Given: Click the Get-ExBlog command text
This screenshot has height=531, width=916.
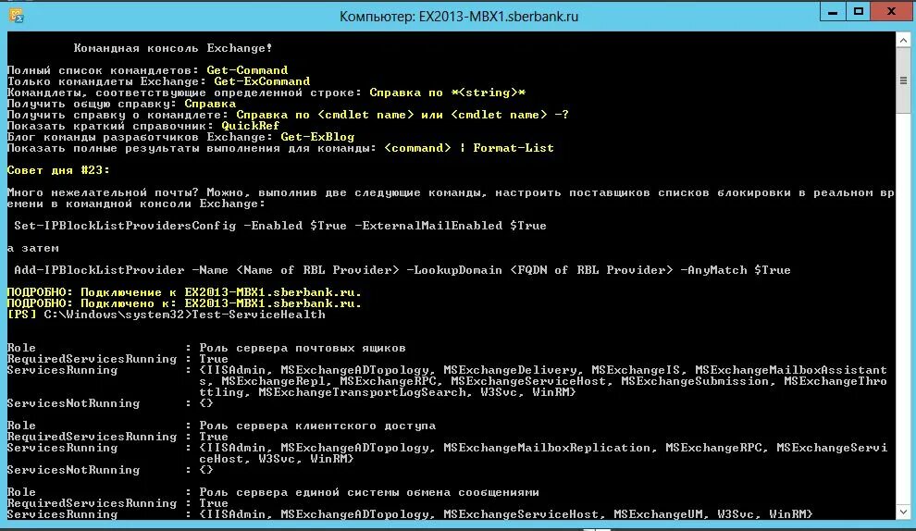Looking at the screenshot, I should coord(317,137).
